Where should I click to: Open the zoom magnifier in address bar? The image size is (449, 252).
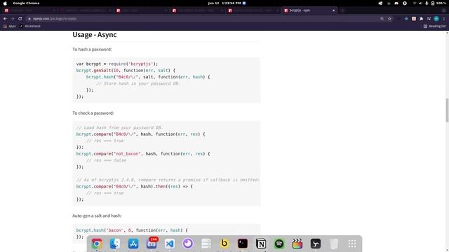pyautogui.click(x=382, y=19)
